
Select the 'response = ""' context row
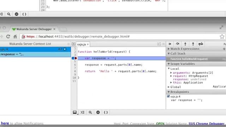coord(35,54)
